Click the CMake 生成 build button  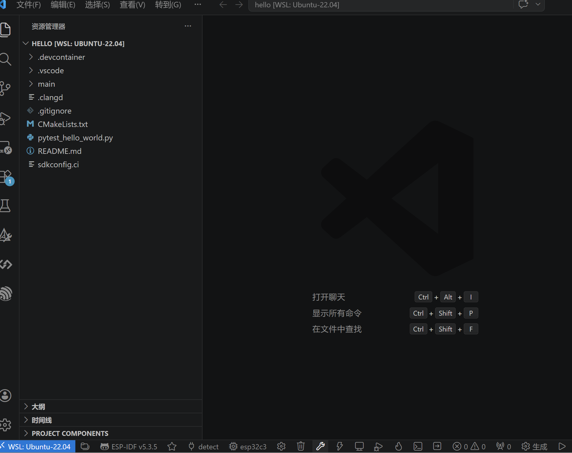(x=534, y=447)
